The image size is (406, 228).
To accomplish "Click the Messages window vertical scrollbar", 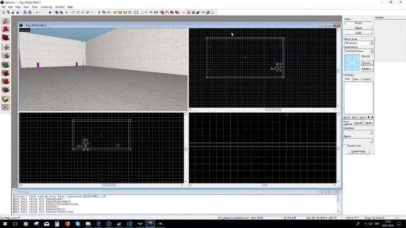I will pos(338,204).
